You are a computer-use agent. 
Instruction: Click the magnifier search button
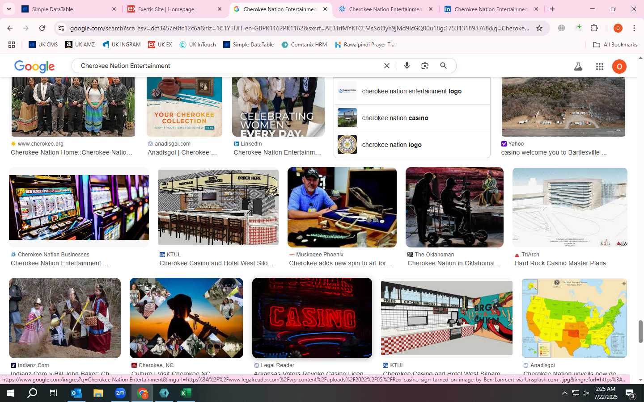point(443,66)
